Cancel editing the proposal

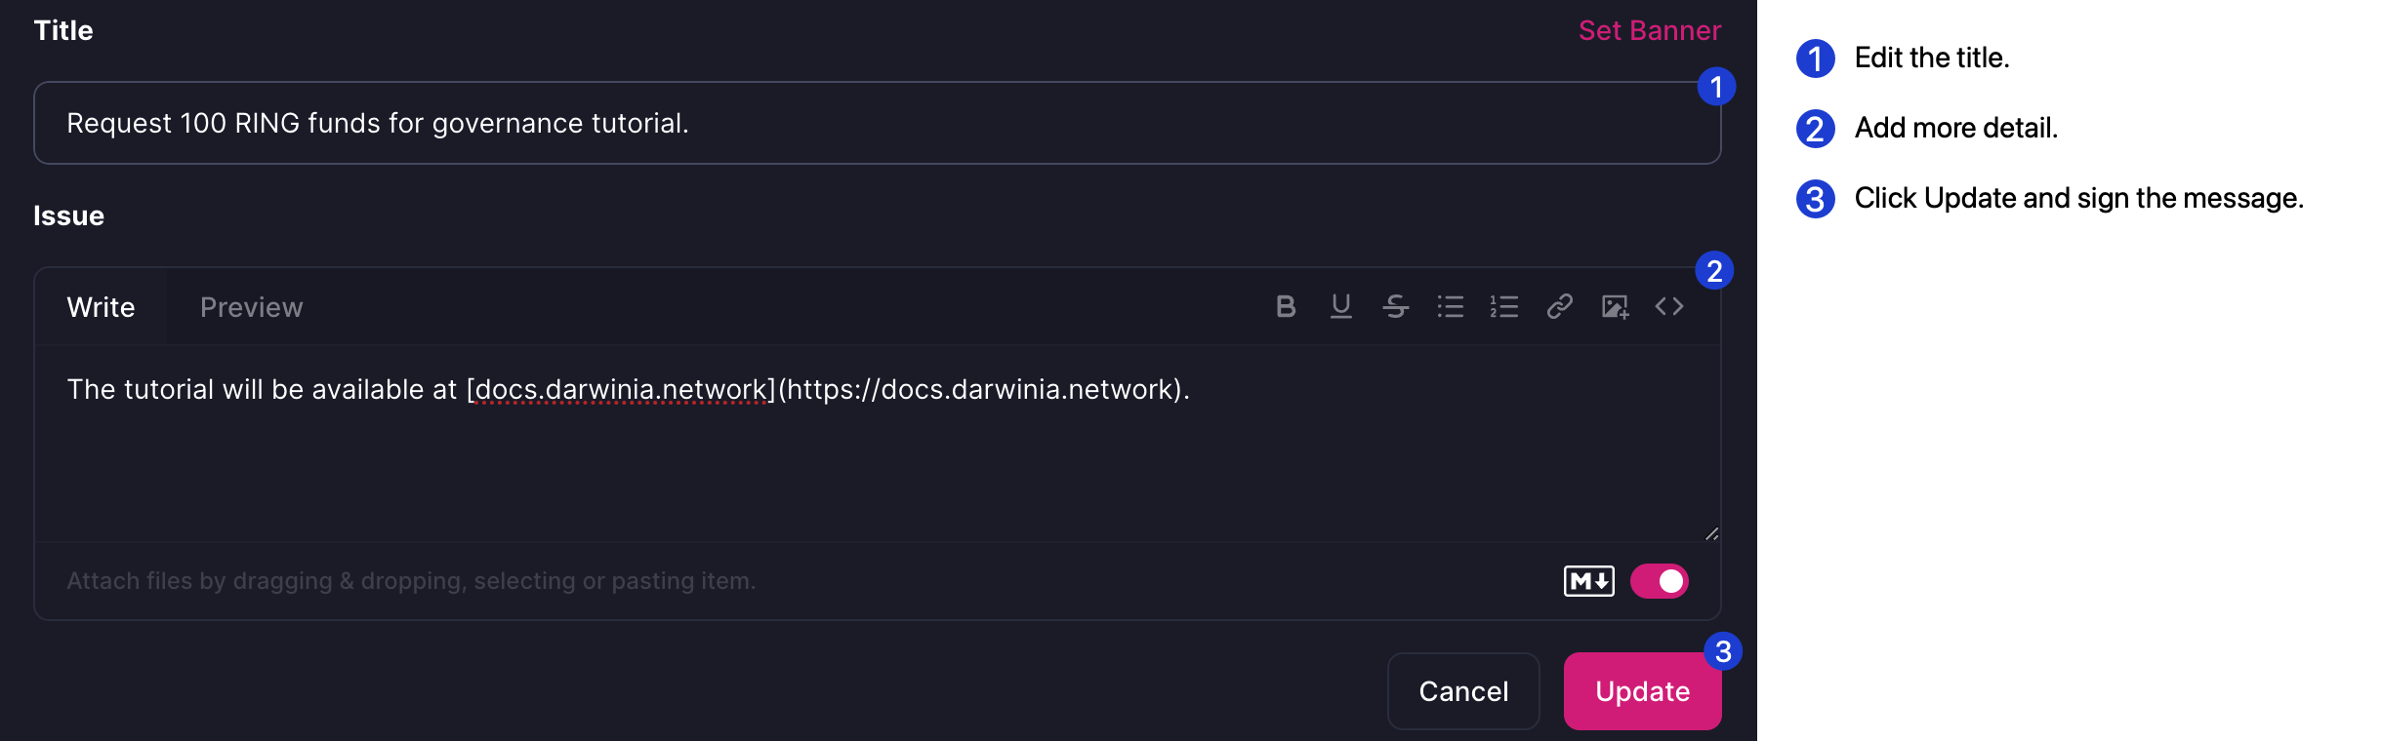click(x=1462, y=691)
